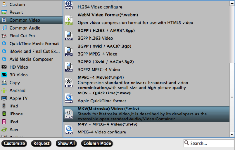Click the Recent category icon
The image size is (235, 150).
[x=4, y=12]
